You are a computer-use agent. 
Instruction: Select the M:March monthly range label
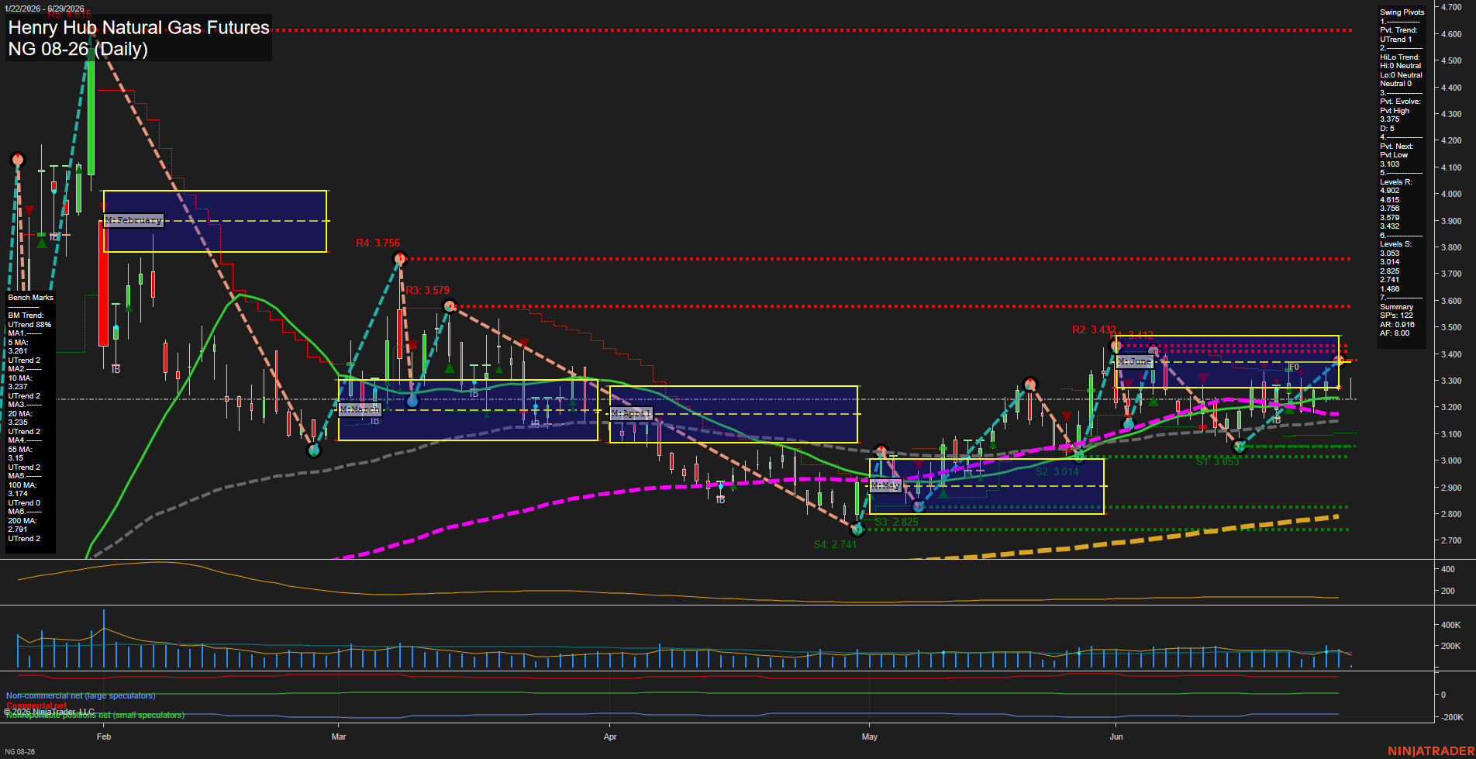coord(360,409)
